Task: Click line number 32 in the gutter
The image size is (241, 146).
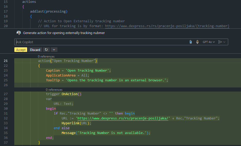Action: [x=6, y=118]
